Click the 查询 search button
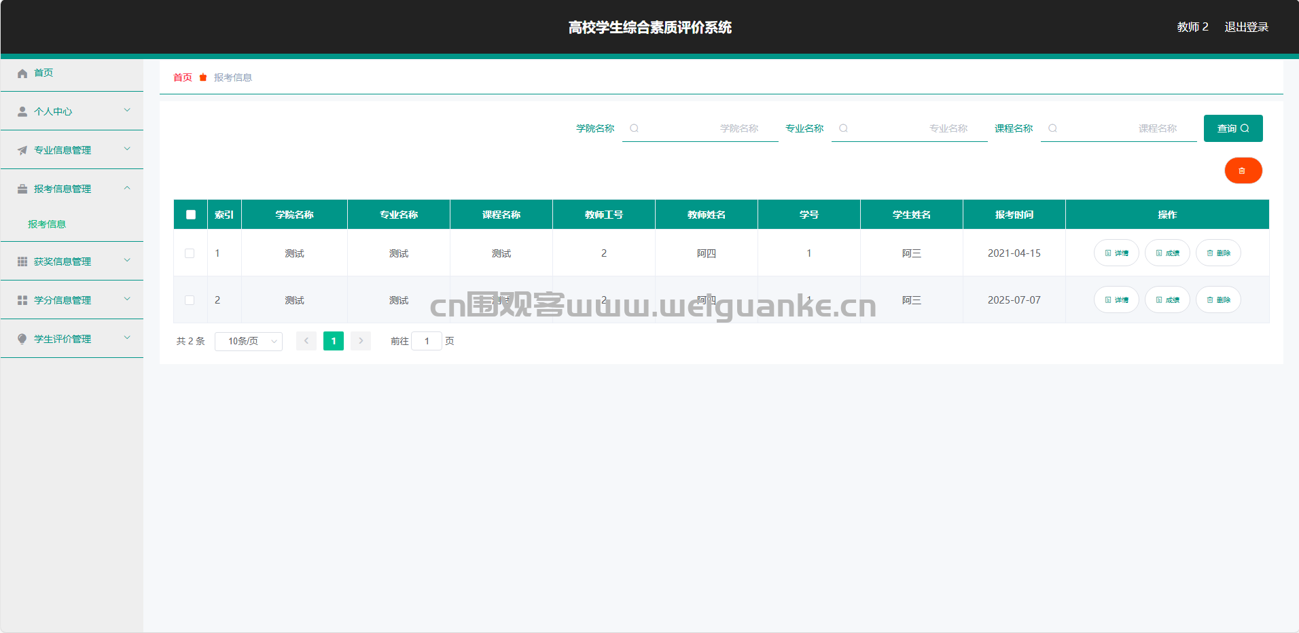The height and width of the screenshot is (633, 1299). pos(1233,128)
